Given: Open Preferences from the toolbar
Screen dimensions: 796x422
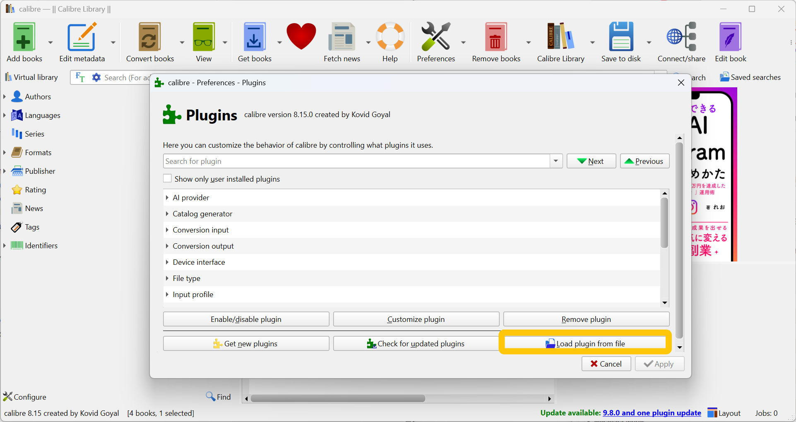Looking at the screenshot, I should [x=436, y=42].
